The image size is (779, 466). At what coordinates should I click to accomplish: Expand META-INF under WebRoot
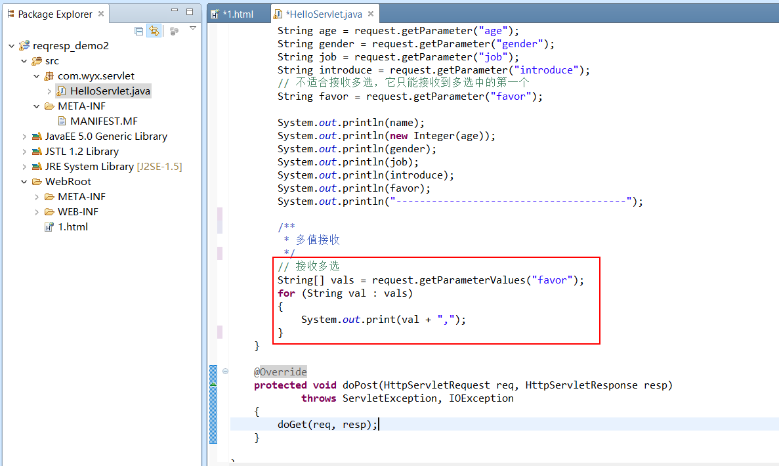[36, 197]
